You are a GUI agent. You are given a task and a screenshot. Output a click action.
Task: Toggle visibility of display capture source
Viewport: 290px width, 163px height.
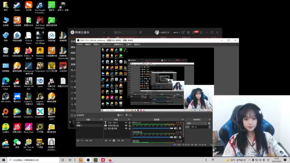[126, 128]
